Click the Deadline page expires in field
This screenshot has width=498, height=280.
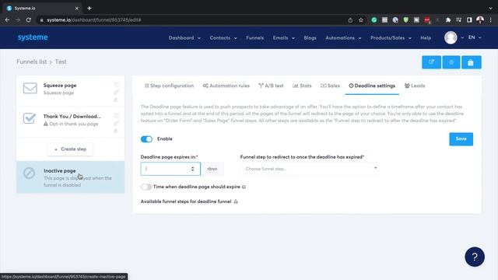[170, 169]
